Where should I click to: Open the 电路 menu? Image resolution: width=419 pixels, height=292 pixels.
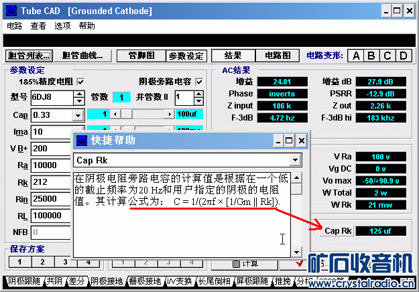[x=15, y=26]
